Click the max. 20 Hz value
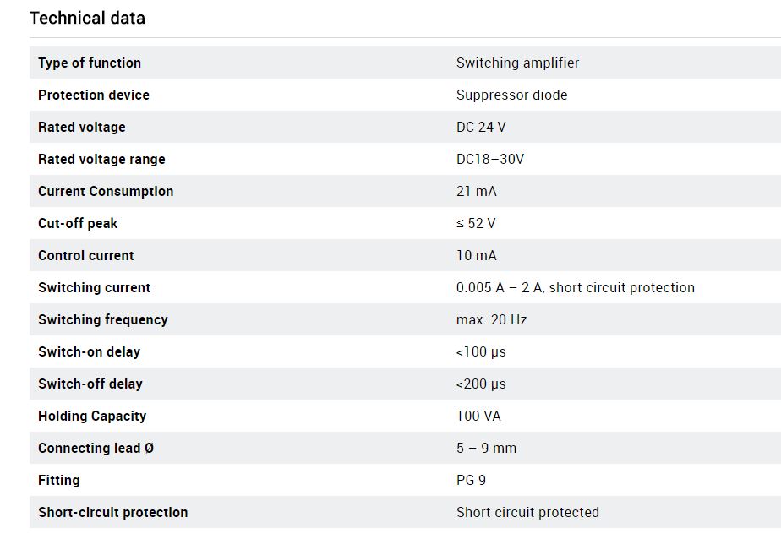 [x=492, y=319]
